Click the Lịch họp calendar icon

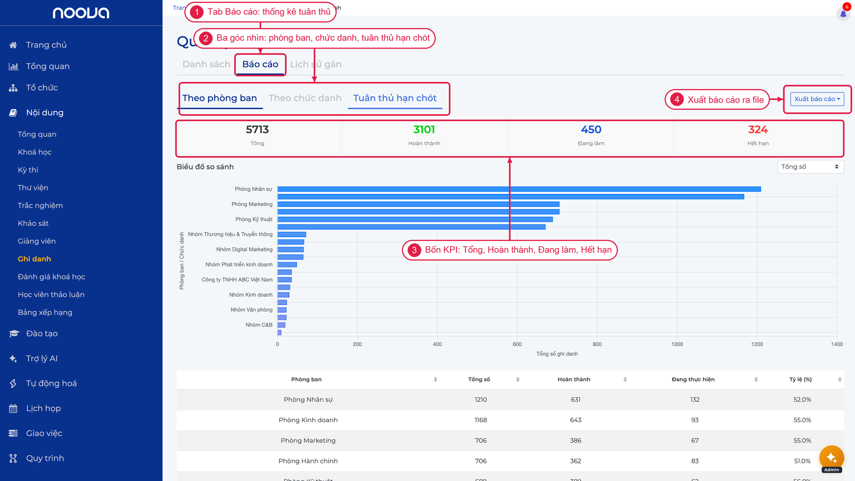[13, 408]
